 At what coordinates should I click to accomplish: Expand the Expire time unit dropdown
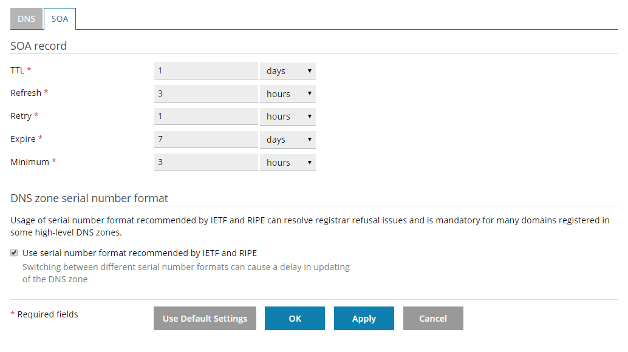coord(288,140)
